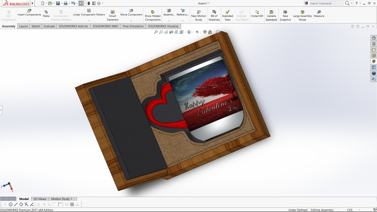Click Show Hidden Components icon
Image resolution: width=377 pixels, height=212 pixels.
coord(152,12)
